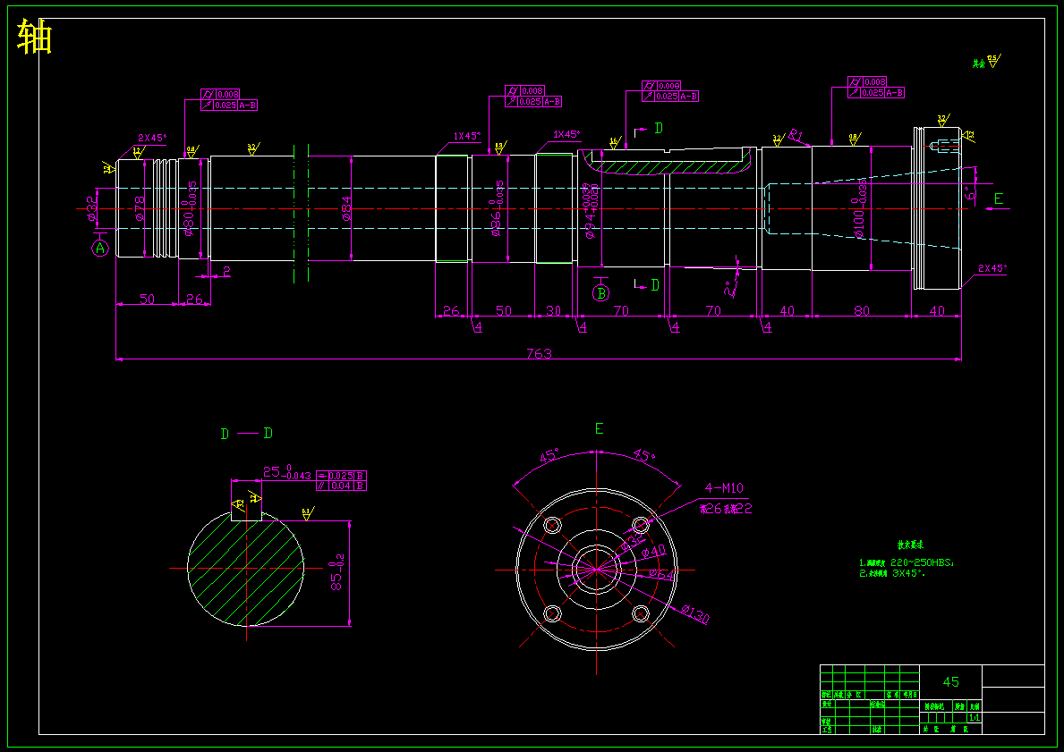Click the 85 keyway depth dimension

336,573
